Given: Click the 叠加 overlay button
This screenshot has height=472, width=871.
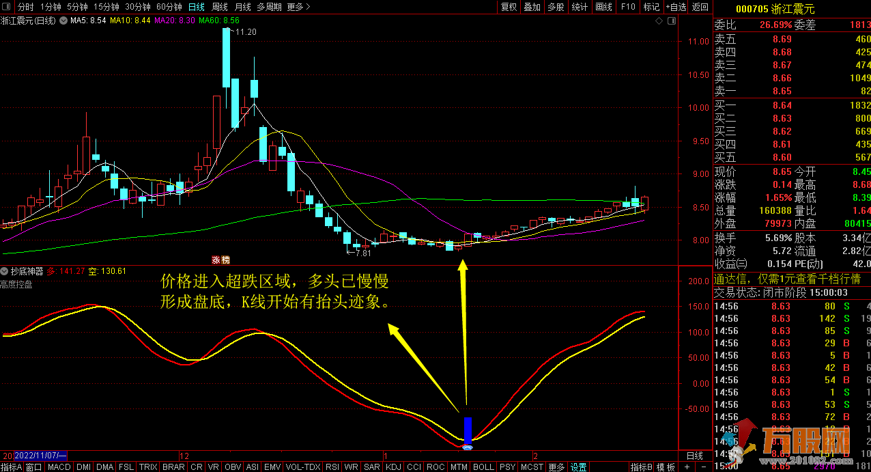Looking at the screenshot, I should point(532,7).
